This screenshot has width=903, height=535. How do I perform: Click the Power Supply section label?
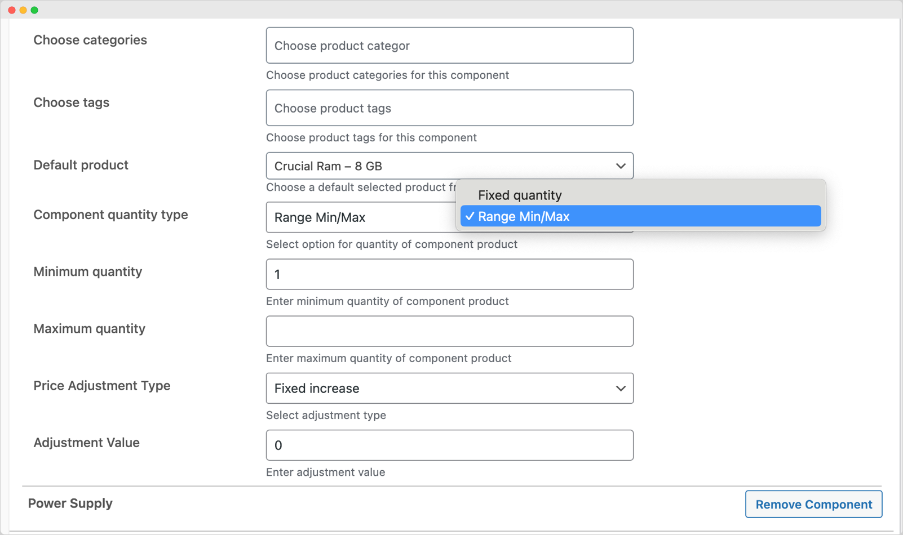[x=70, y=503]
